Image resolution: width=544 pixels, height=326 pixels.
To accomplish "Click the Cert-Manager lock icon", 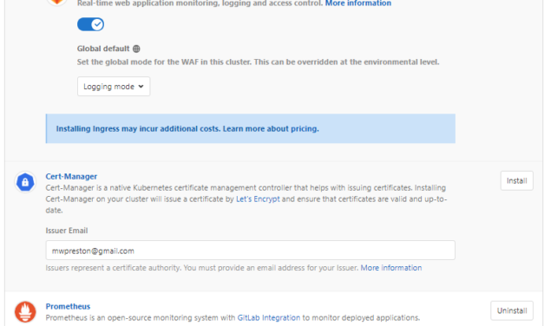I will (x=25, y=182).
